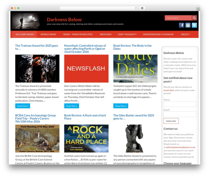This screenshot has width=209, height=177.
Task: Click the Subscribe button
Action: (x=171, y=121)
